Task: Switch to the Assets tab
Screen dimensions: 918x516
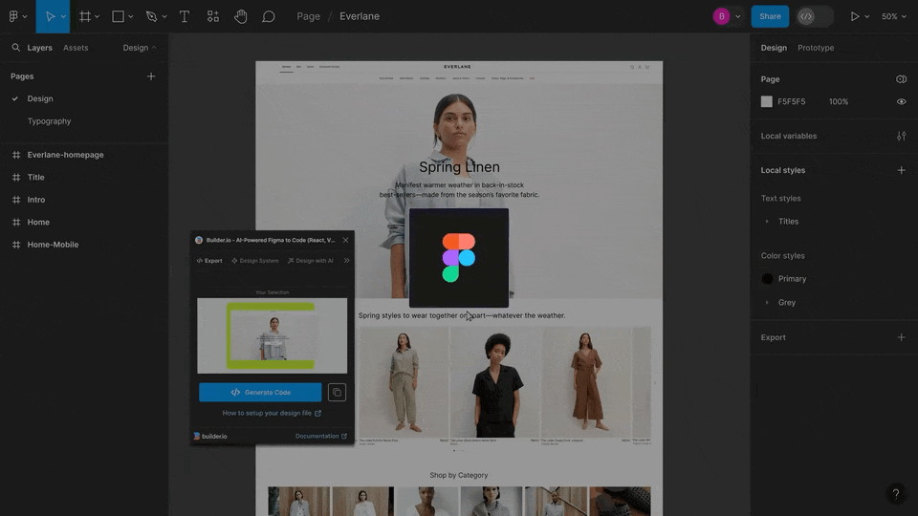Action: click(76, 48)
